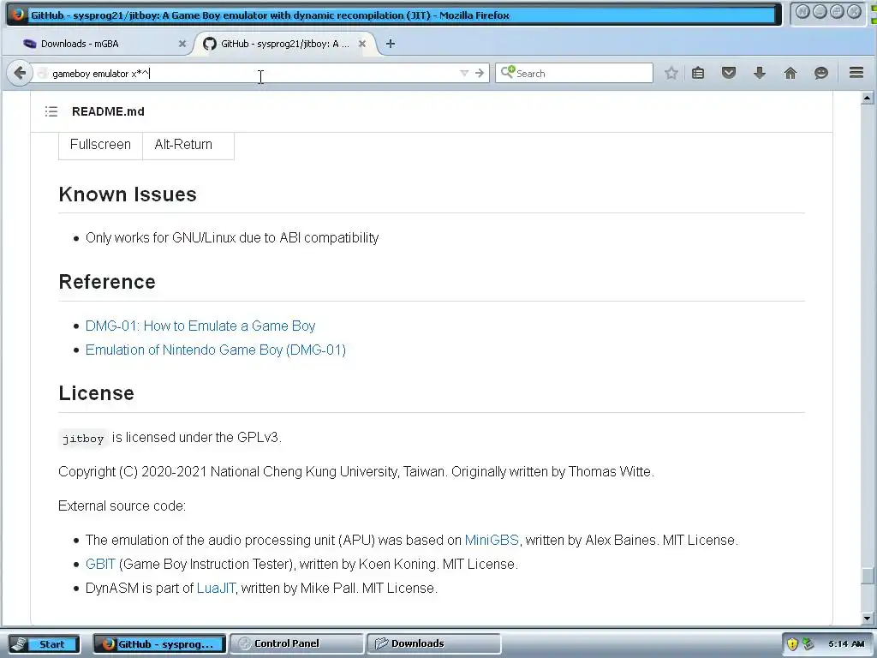Open the Firefox hamburger menu
This screenshot has height=658, width=877.
tap(856, 73)
